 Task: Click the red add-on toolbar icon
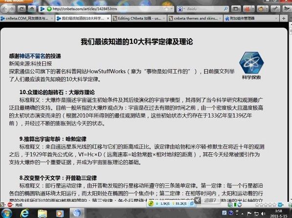click(x=247, y=9)
